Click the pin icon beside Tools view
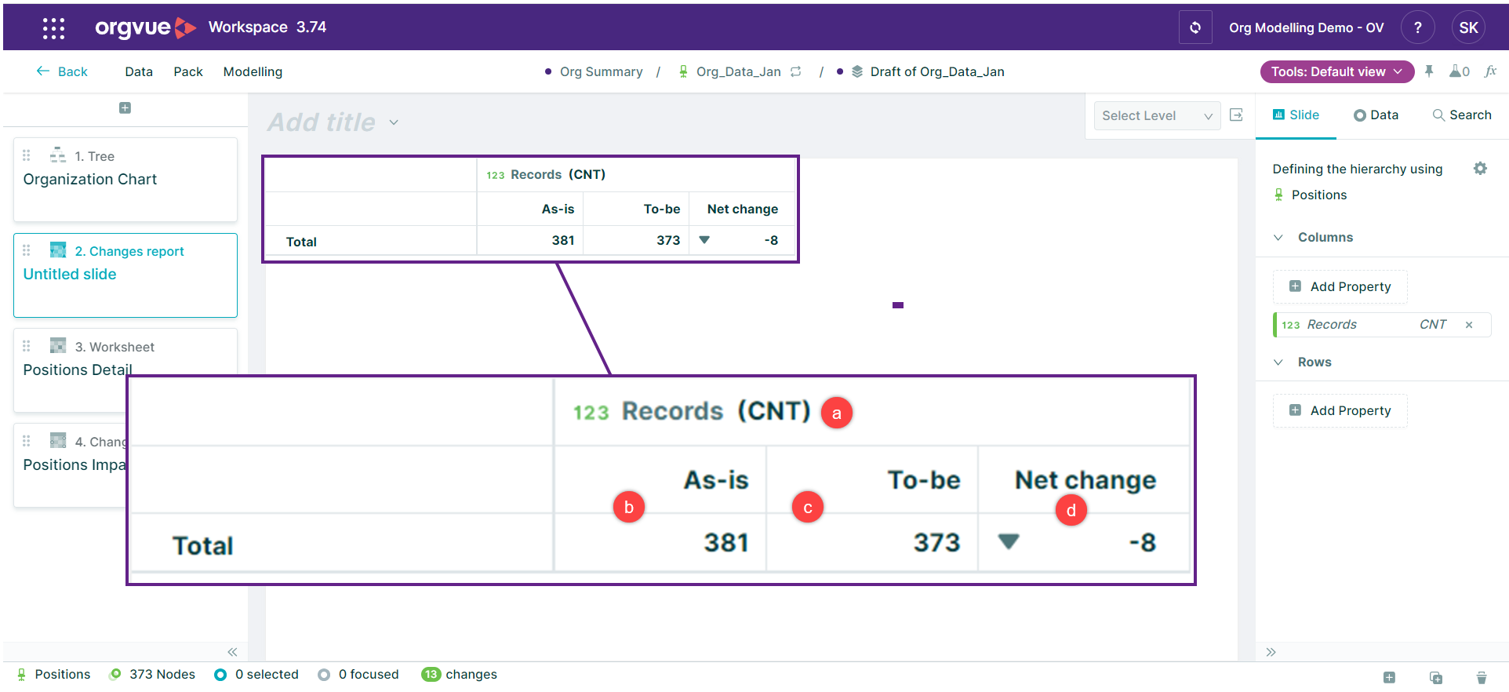The height and width of the screenshot is (692, 1509). pos(1429,71)
